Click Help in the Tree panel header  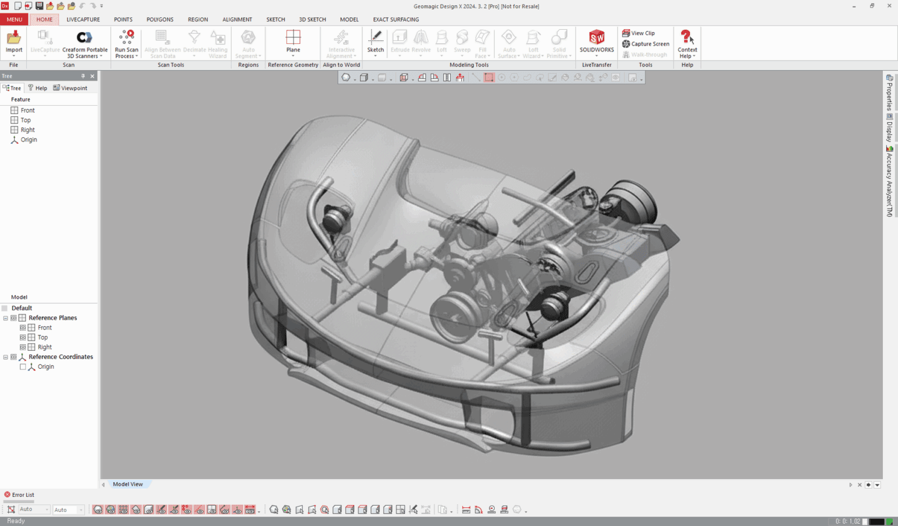(37, 88)
